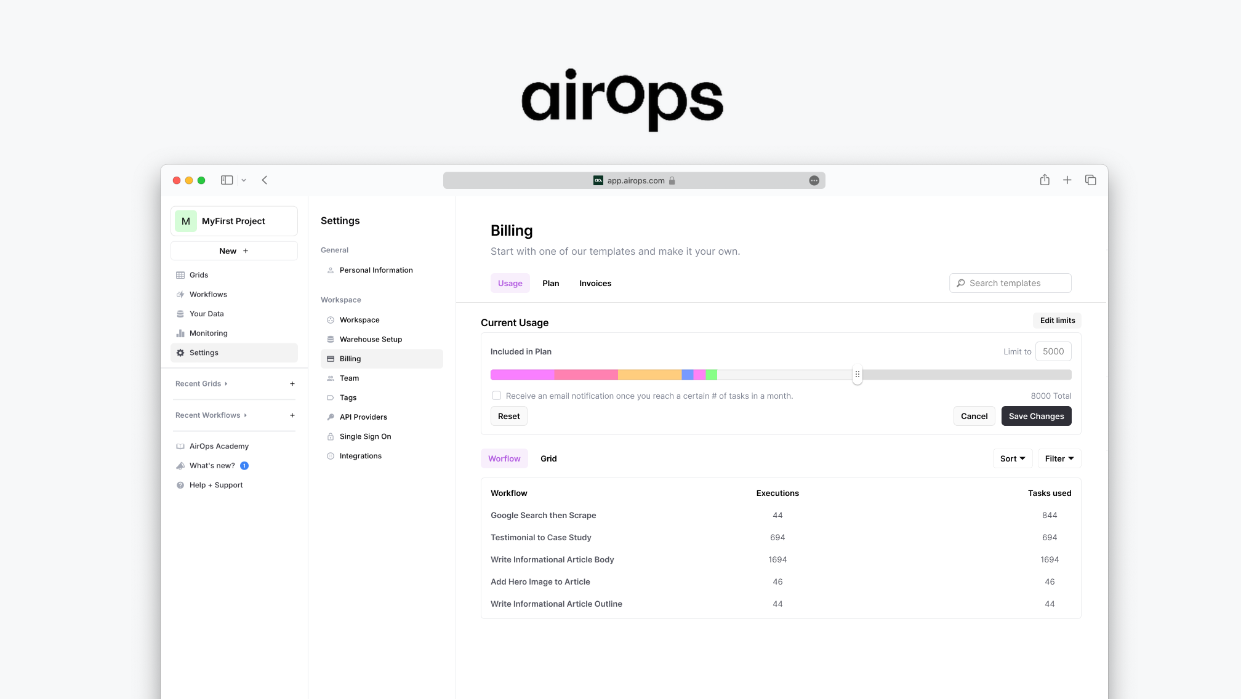
Task: Open Monitoring via its bar-chart icon
Action: click(180, 334)
